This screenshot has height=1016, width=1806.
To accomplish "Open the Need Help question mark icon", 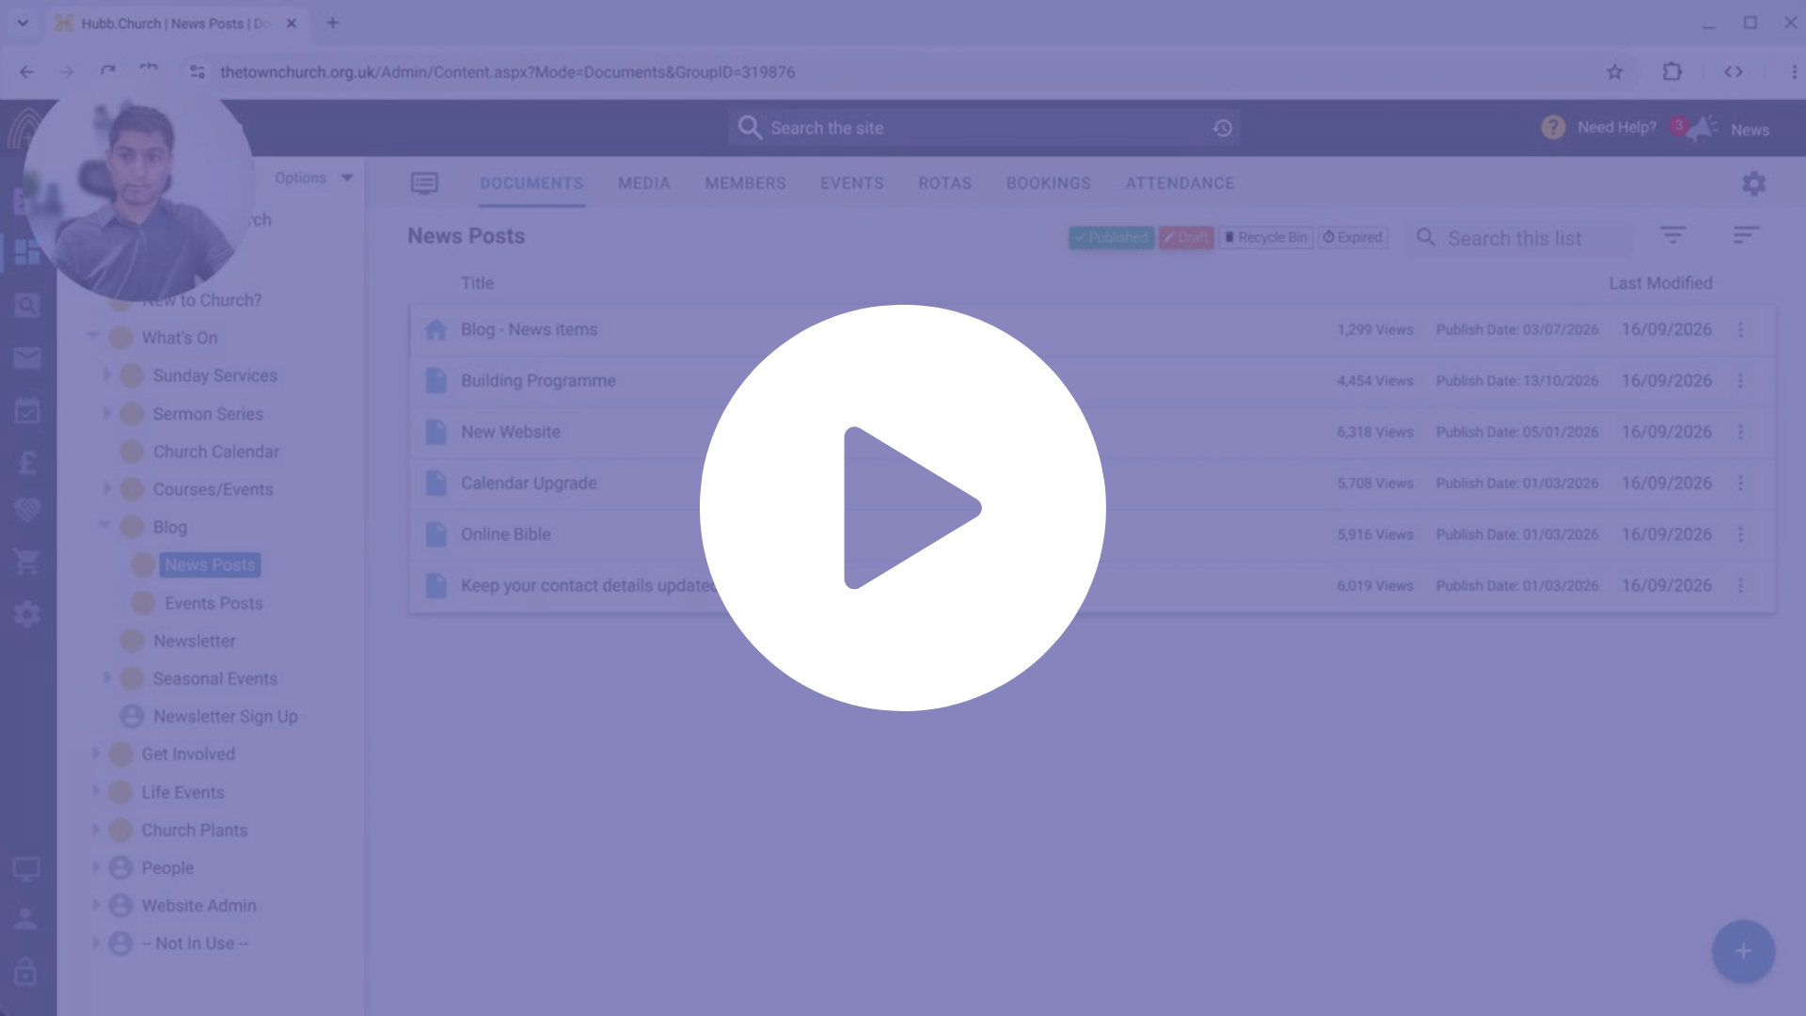I will 1553,127.
